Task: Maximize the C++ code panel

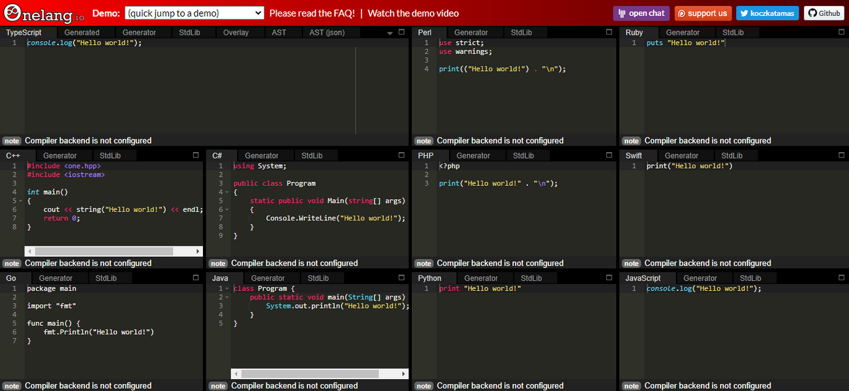Action: (x=196, y=155)
